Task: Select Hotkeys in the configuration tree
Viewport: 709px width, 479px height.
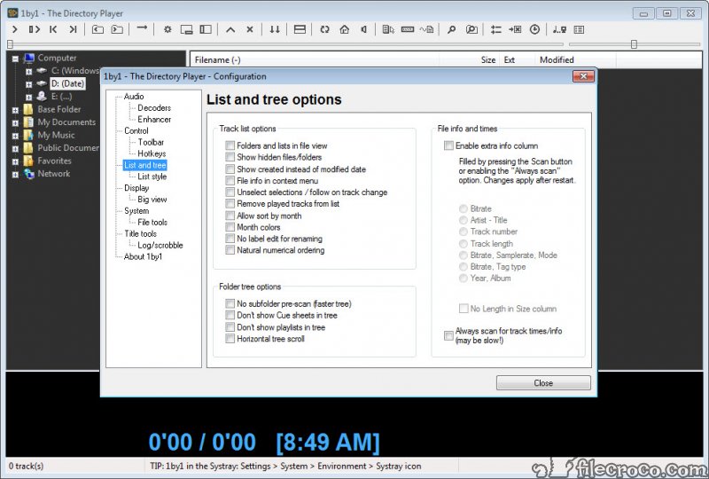Action: 153,153
